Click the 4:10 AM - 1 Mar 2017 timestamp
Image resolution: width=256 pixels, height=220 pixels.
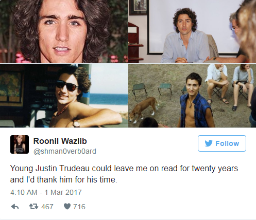46,192
